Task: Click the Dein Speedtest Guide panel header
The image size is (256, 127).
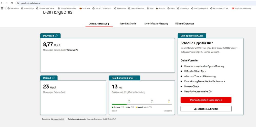Action: 192,36
